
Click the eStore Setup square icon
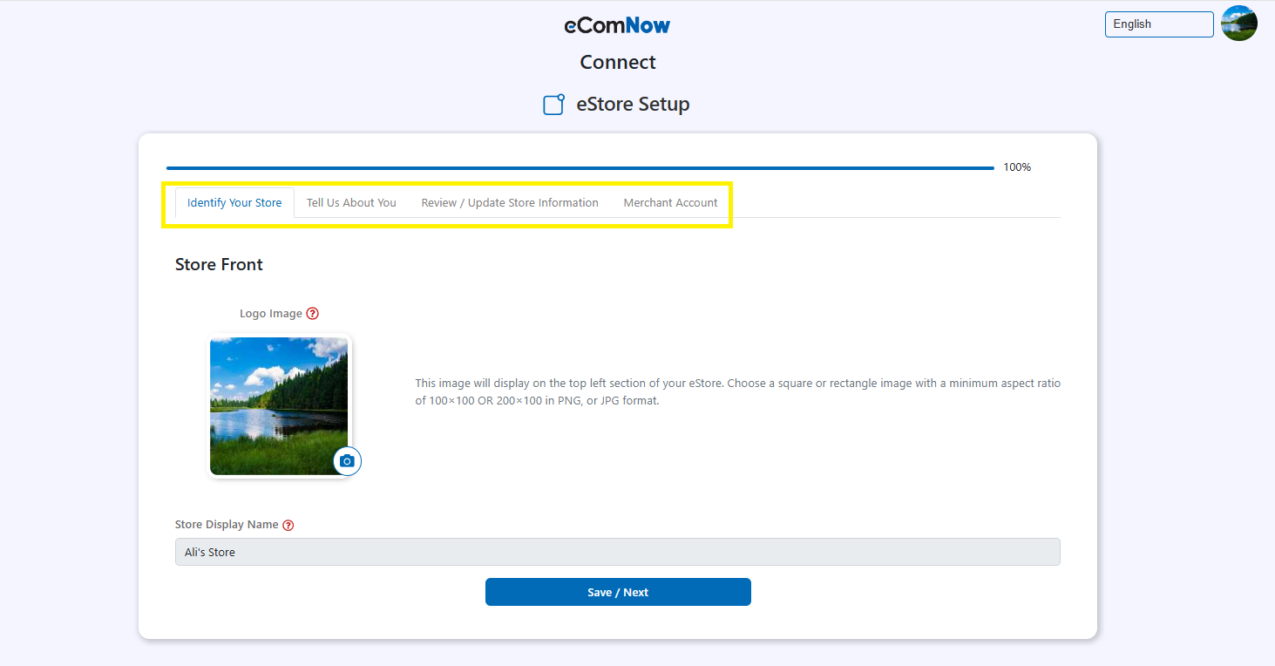click(x=553, y=105)
